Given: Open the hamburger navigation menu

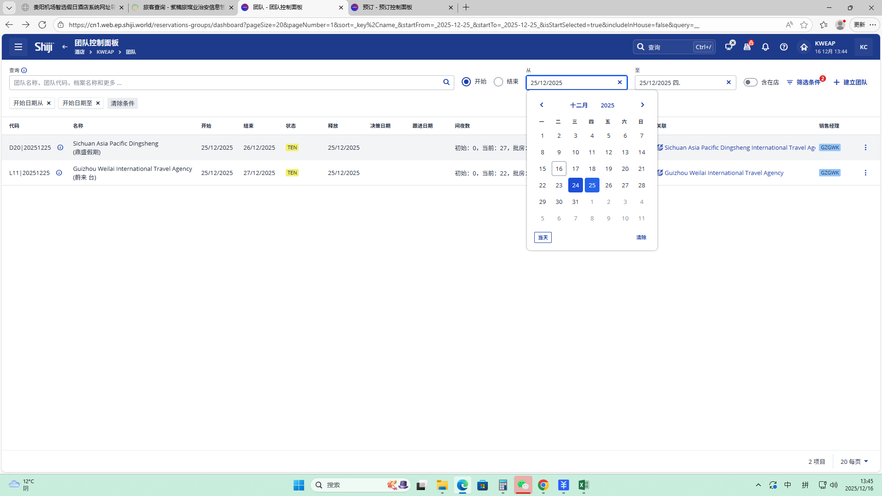Looking at the screenshot, I should pos(18,47).
